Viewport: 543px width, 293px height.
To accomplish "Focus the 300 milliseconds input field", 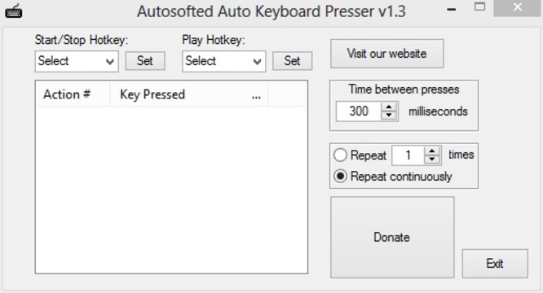I will (x=359, y=112).
